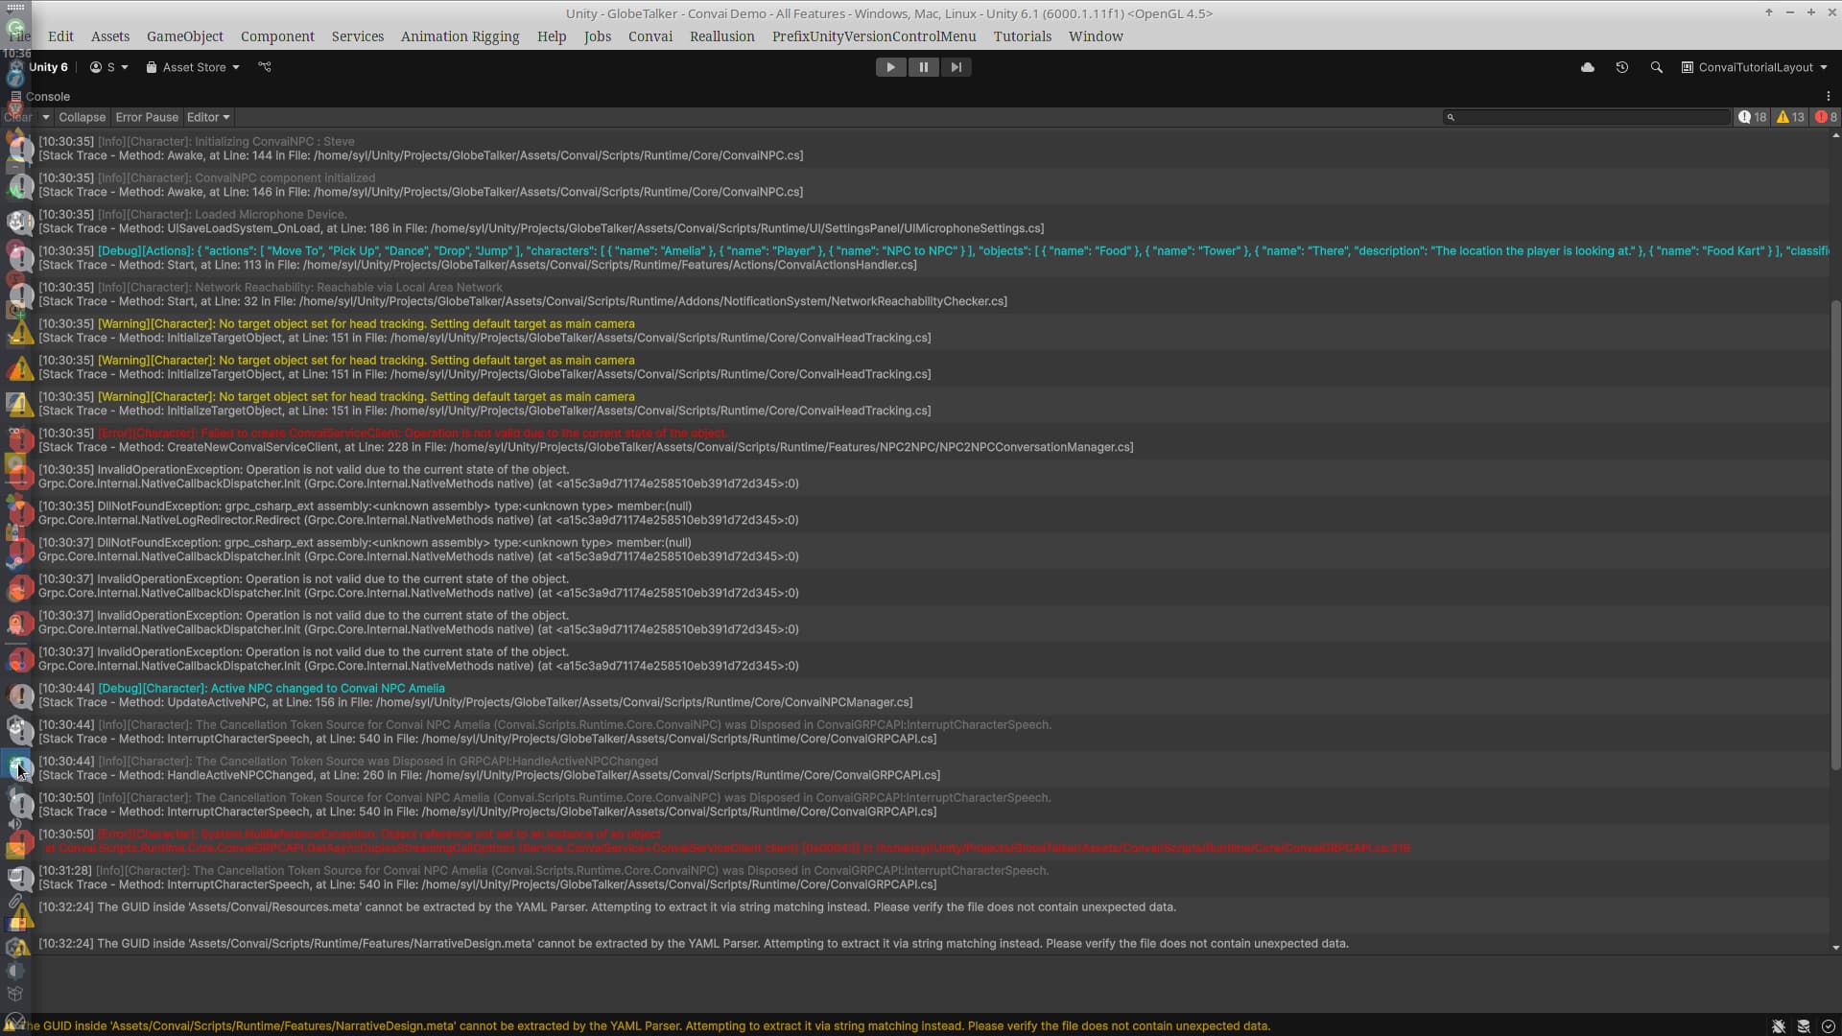
Task: Click the account avatar icon
Action: pyautogui.click(x=96, y=67)
